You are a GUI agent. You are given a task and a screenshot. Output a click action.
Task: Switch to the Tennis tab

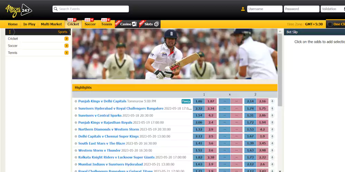click(x=107, y=24)
